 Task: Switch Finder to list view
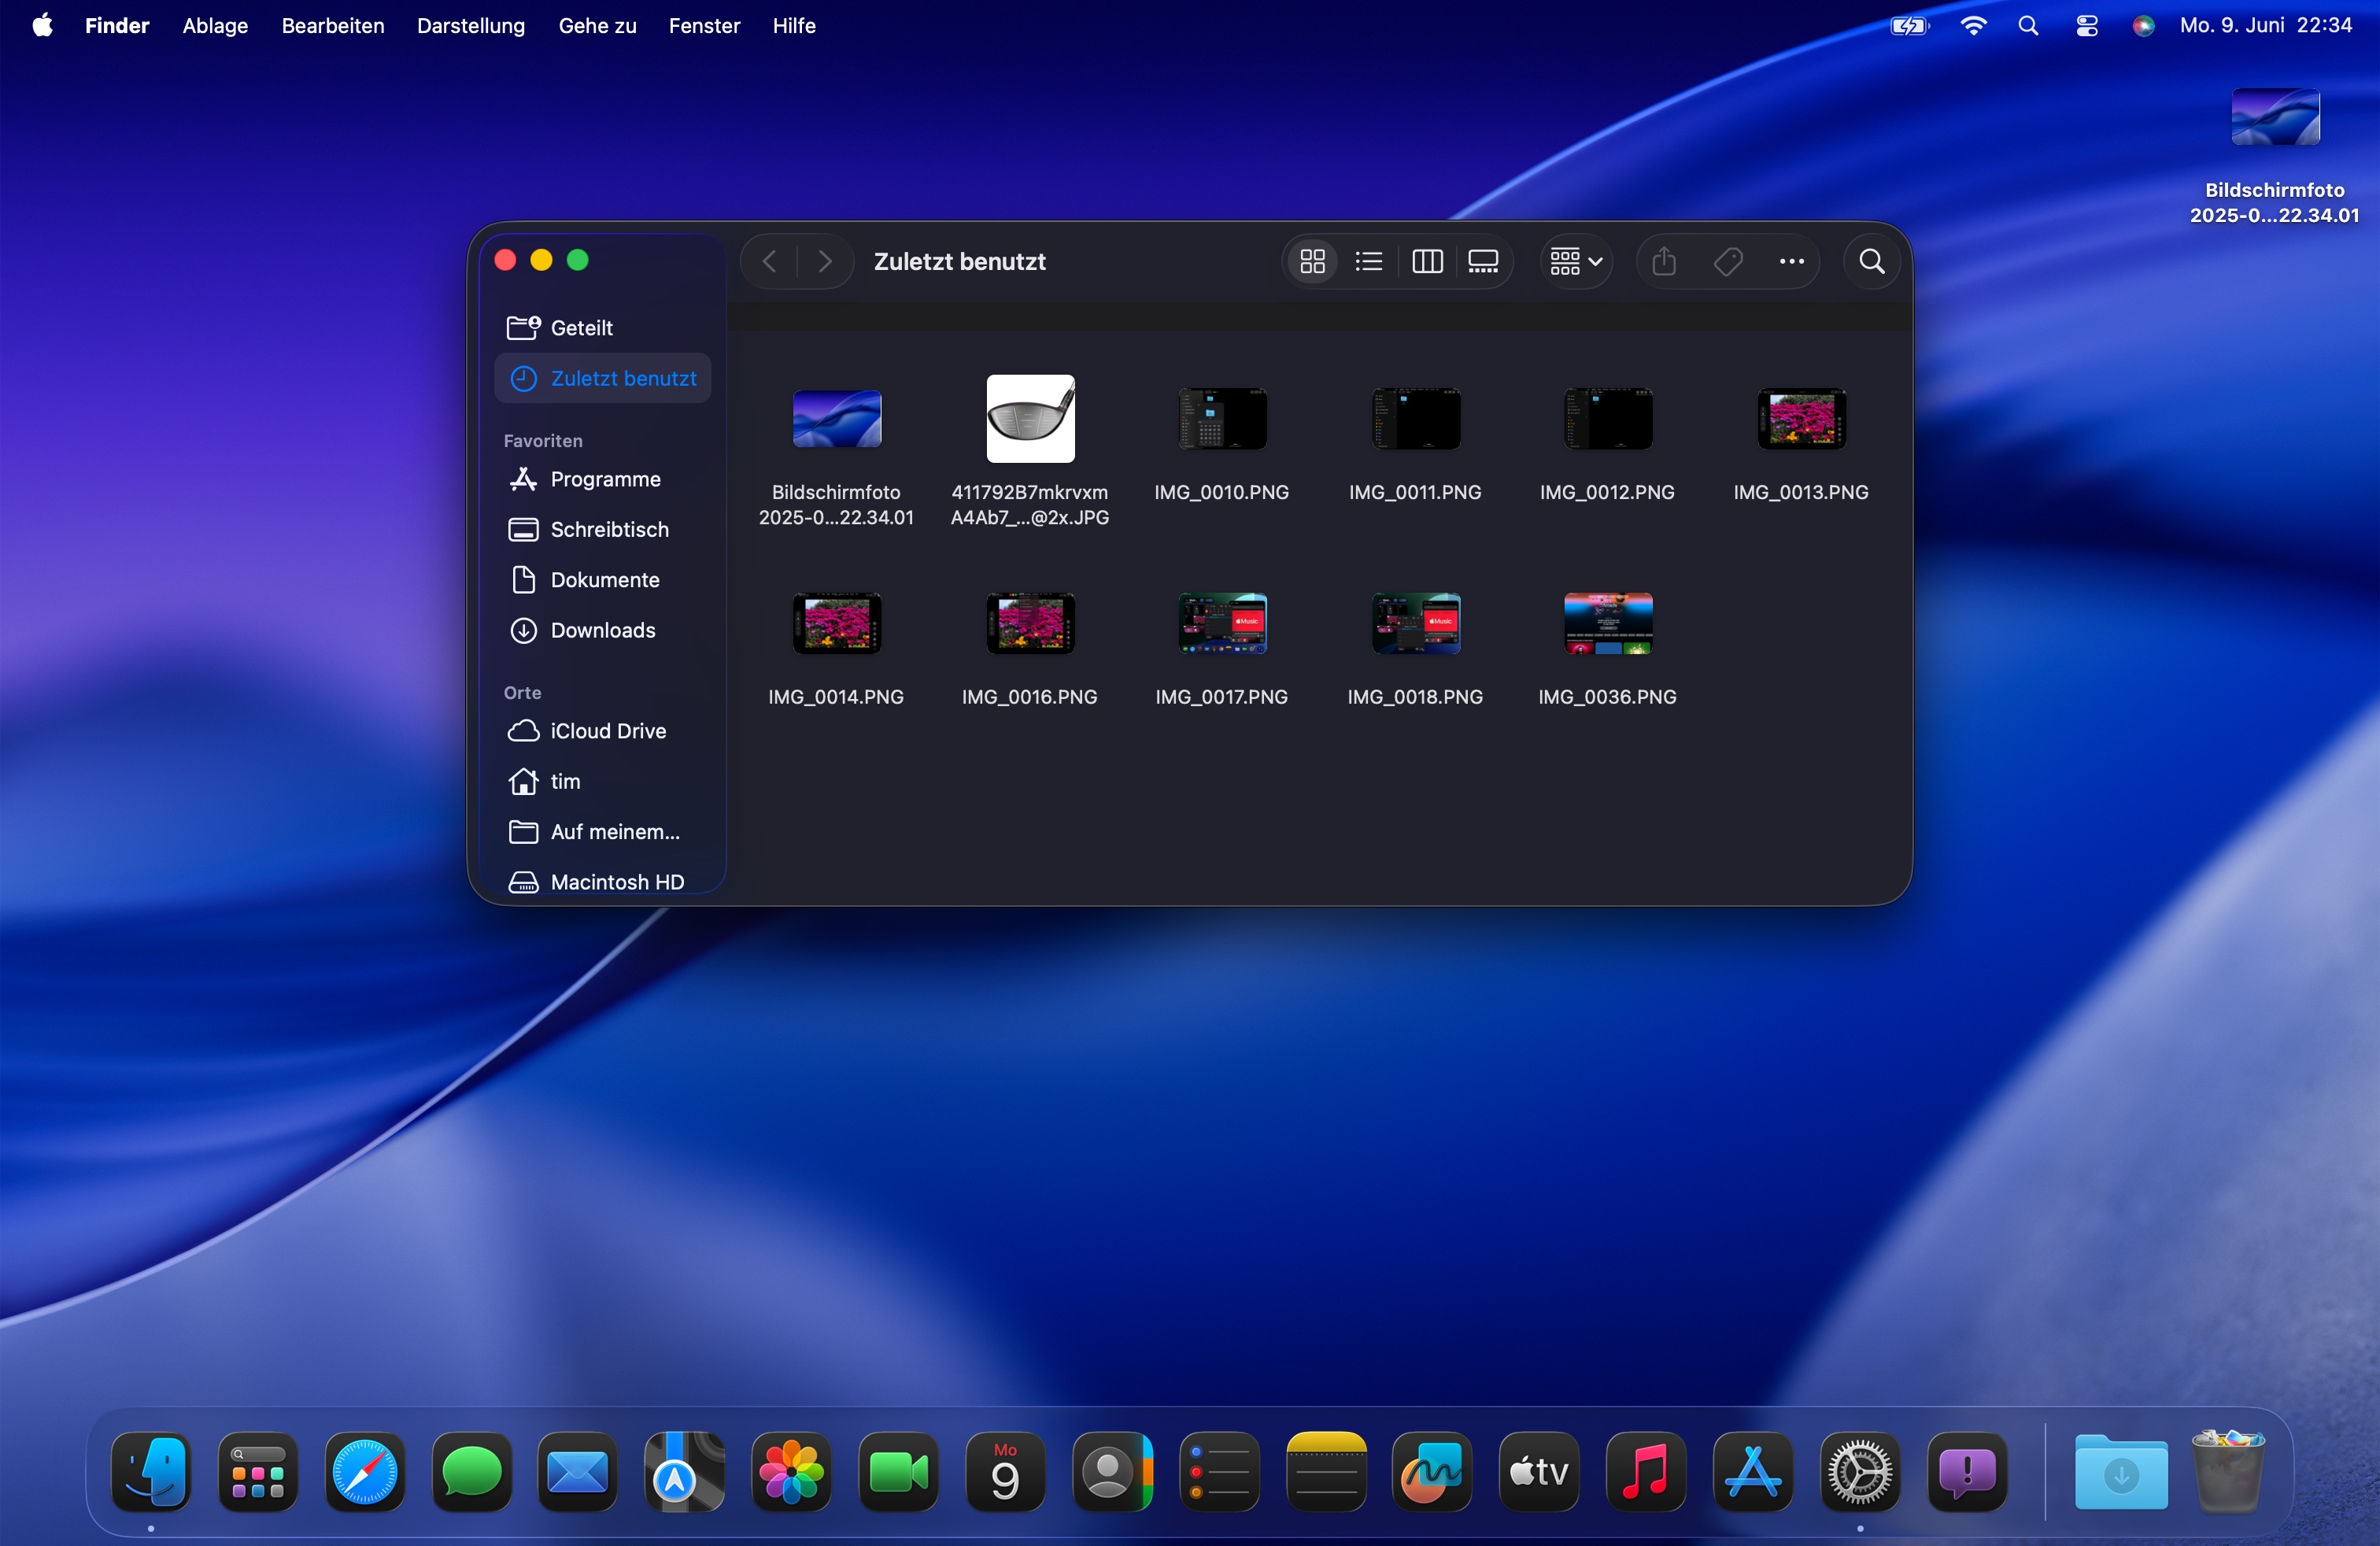click(1368, 262)
